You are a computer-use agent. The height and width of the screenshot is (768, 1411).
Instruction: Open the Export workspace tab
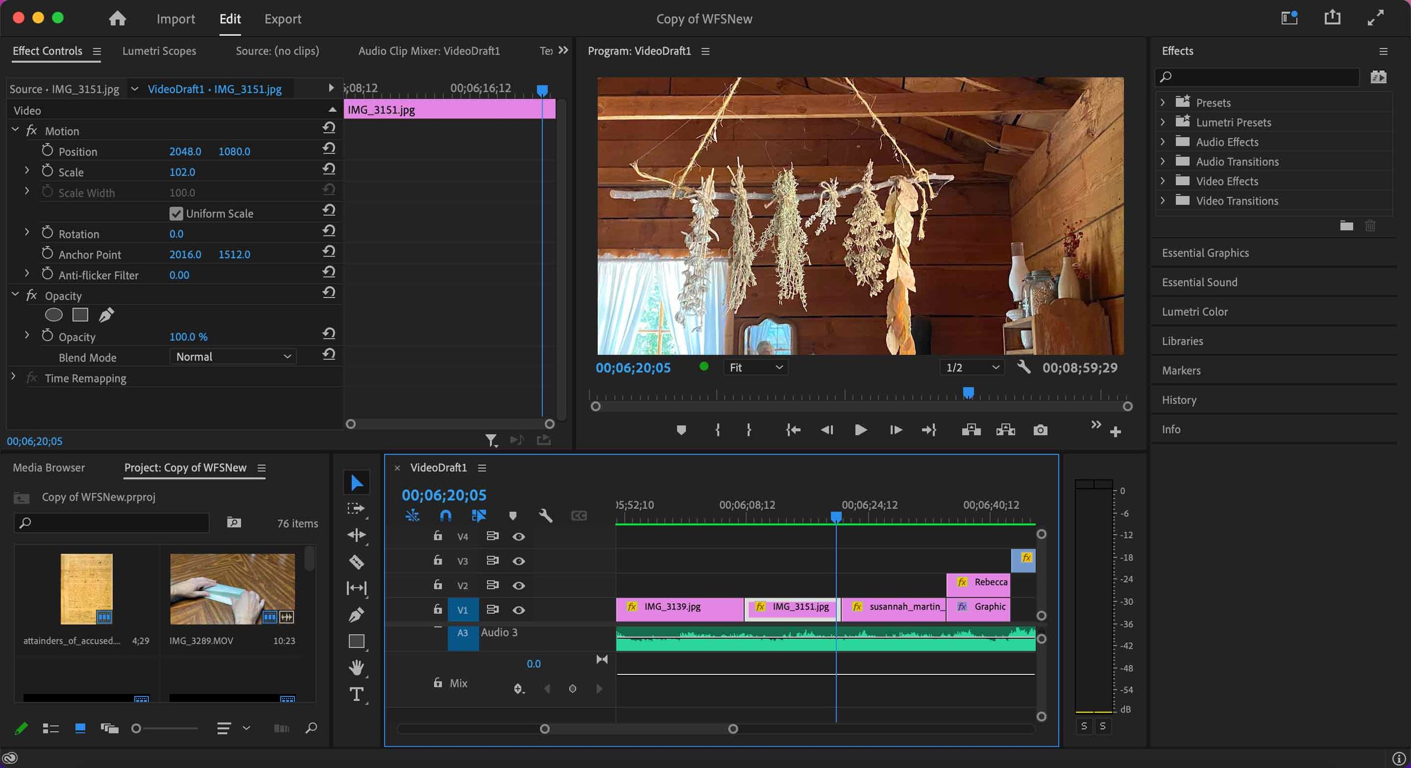pyautogui.click(x=283, y=19)
